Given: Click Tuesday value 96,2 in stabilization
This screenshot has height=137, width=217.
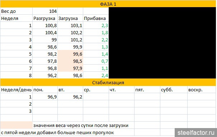Looking at the screenshot, I should tap(70, 97).
